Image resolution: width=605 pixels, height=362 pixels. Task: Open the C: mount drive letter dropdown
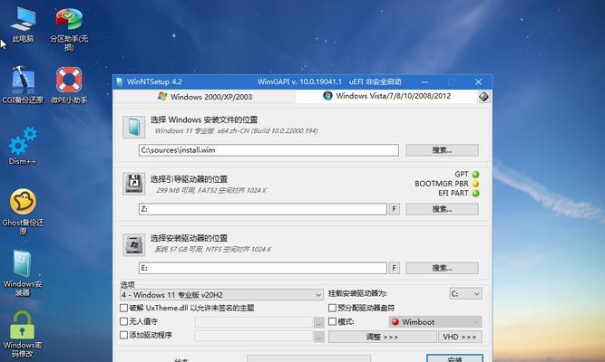pyautogui.click(x=465, y=294)
